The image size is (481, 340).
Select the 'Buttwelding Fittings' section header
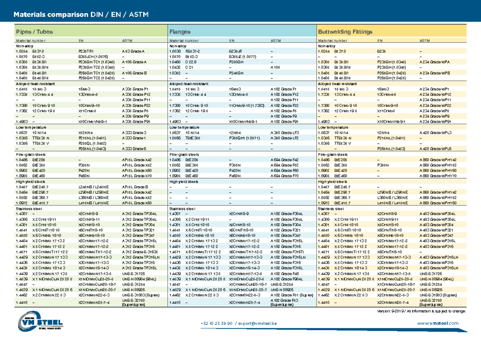(x=345, y=32)
